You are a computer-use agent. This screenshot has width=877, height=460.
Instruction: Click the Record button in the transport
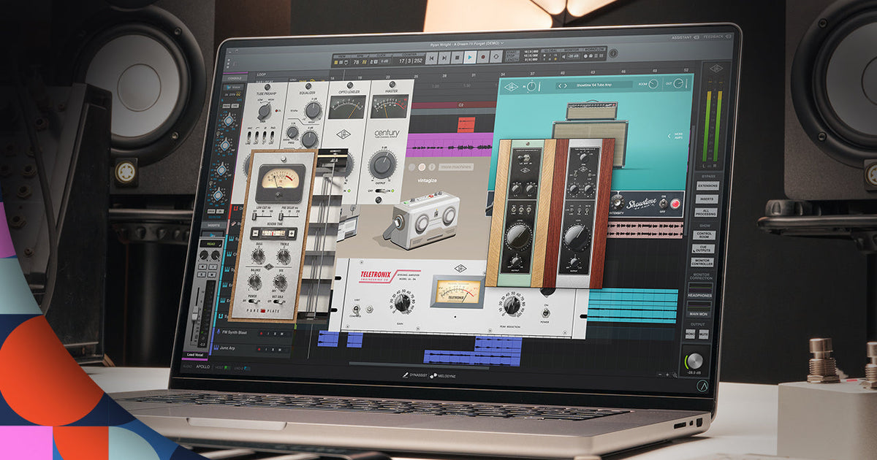point(483,57)
